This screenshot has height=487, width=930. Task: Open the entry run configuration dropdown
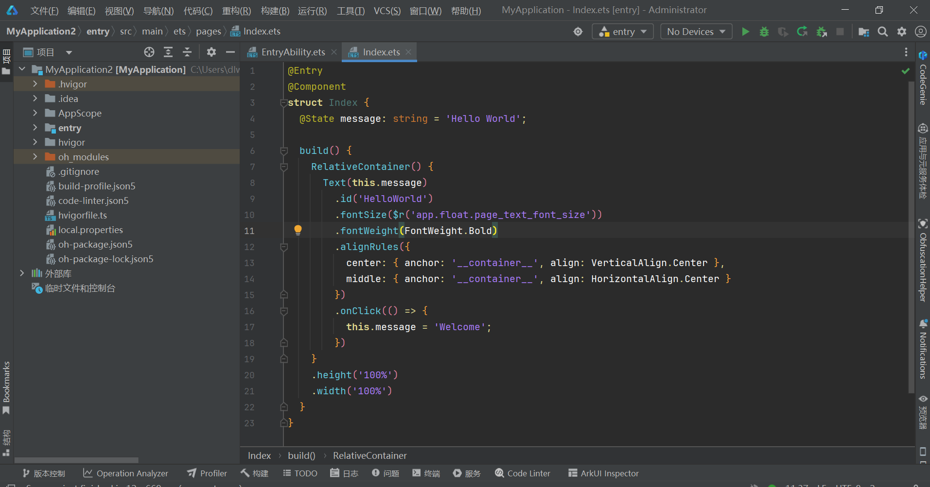623,32
